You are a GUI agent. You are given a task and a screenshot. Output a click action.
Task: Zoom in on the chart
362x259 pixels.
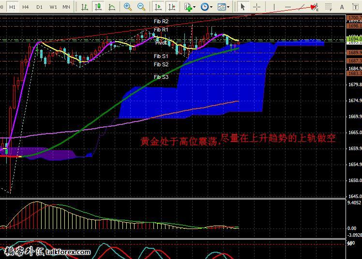pos(128,7)
